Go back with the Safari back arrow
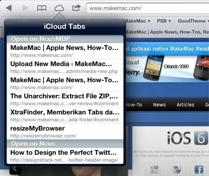209x176 pixels. (9, 8)
